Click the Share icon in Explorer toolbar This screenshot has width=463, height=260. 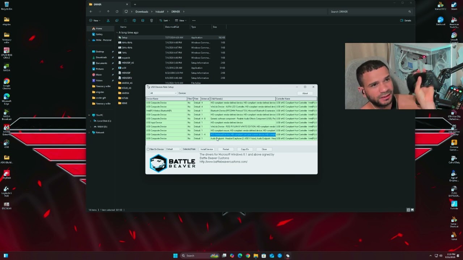(143, 21)
